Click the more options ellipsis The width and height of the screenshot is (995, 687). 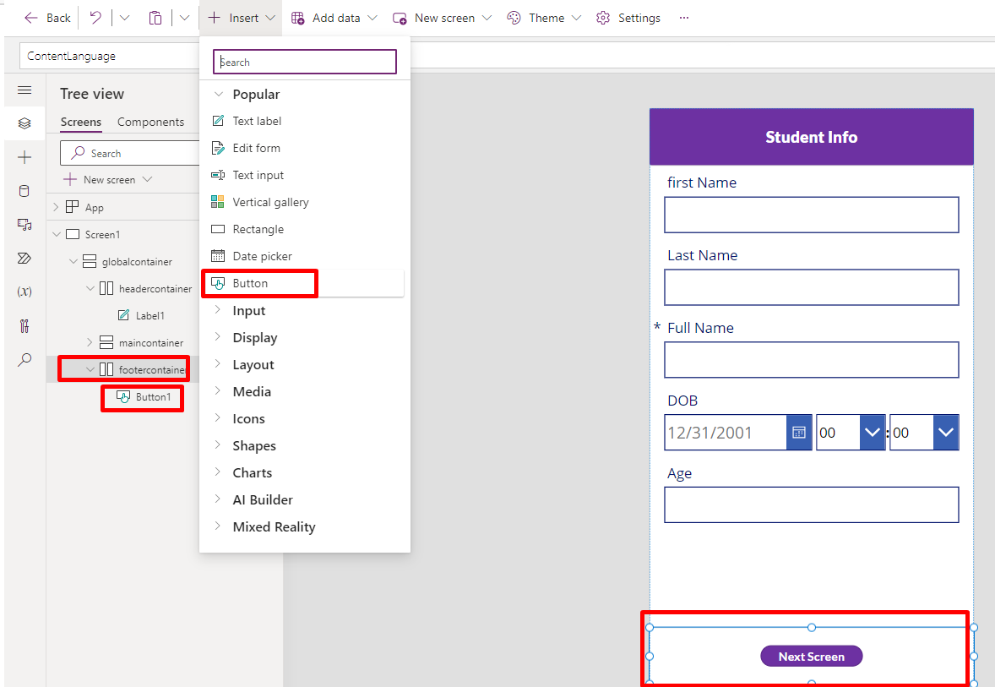(683, 18)
